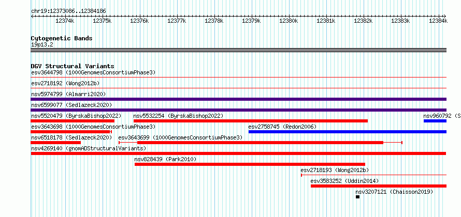Click the esv3643698 red bar

point(71,132)
